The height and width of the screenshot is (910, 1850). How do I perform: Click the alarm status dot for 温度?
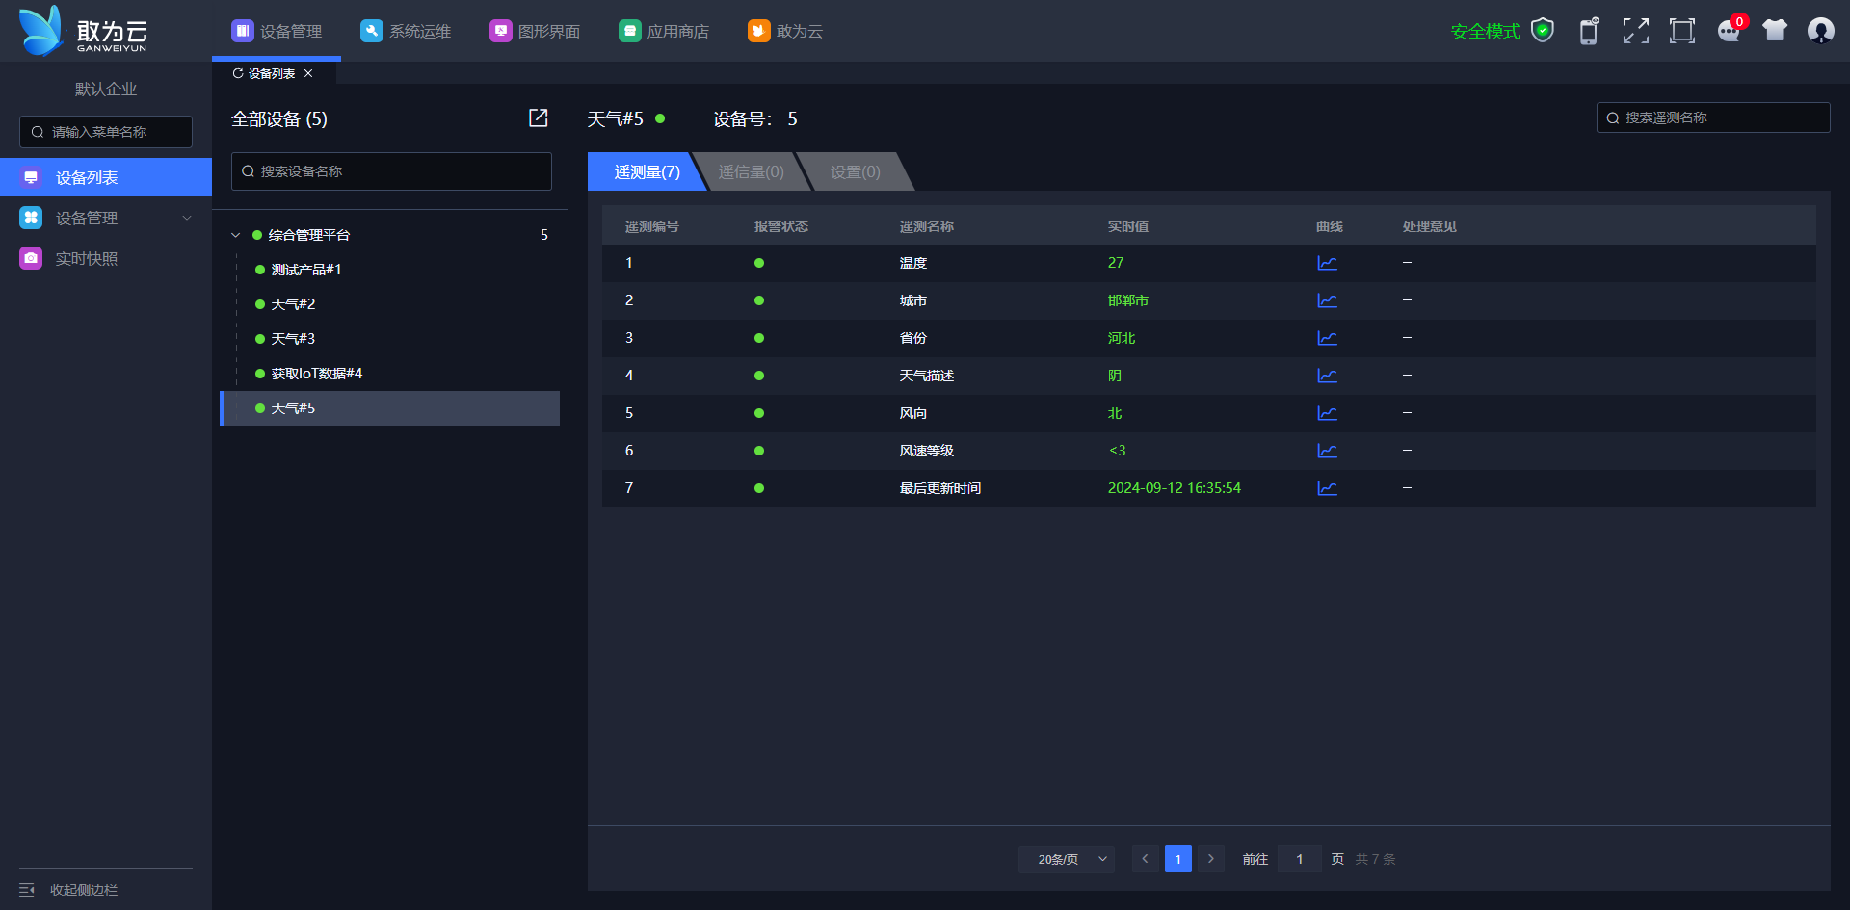point(759,263)
